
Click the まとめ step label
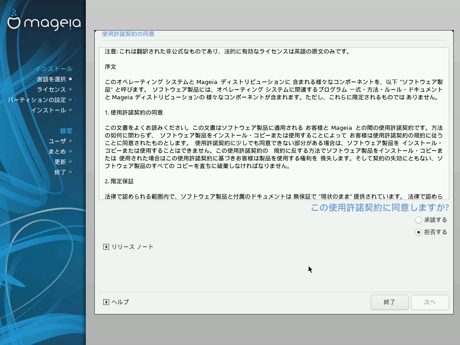pos(57,152)
